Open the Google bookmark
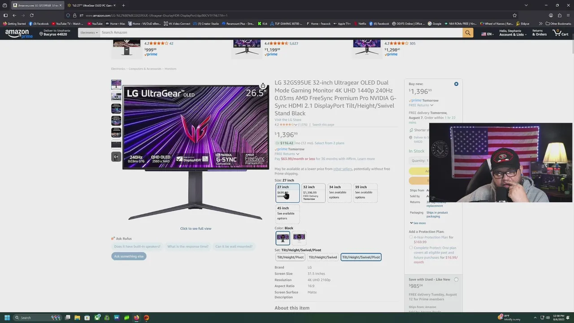This screenshot has width=574, height=323. [435, 24]
